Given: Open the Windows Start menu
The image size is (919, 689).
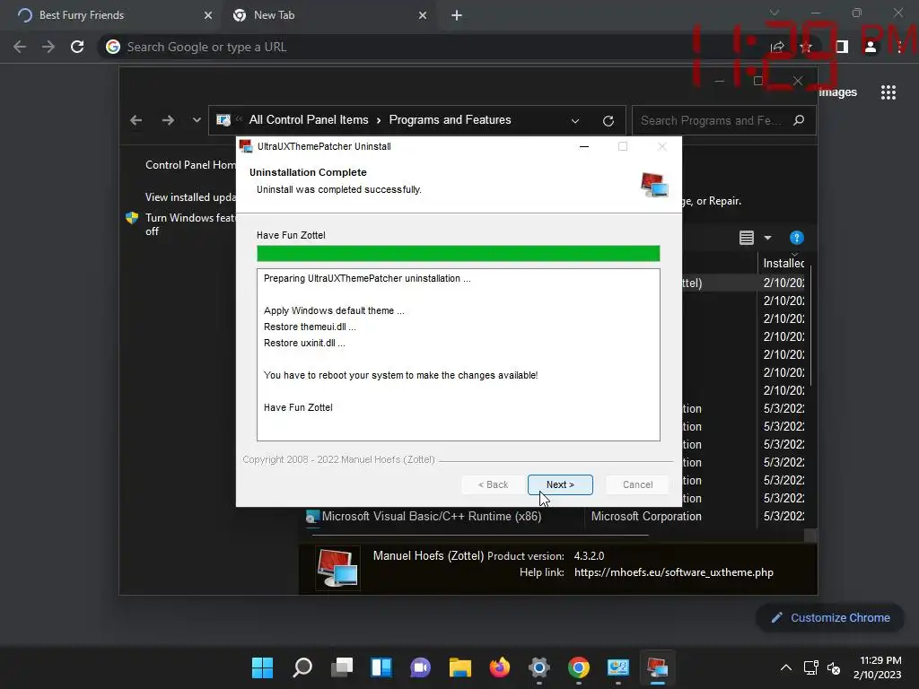Looking at the screenshot, I should (x=262, y=667).
